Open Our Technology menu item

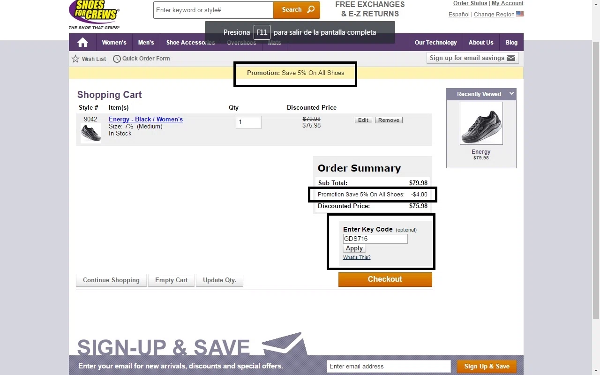435,42
